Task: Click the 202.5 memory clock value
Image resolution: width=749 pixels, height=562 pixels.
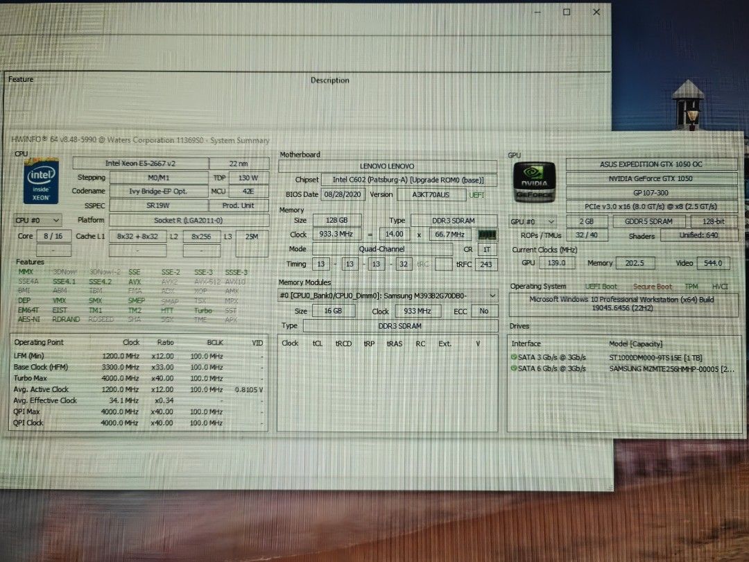Action: 635,264
